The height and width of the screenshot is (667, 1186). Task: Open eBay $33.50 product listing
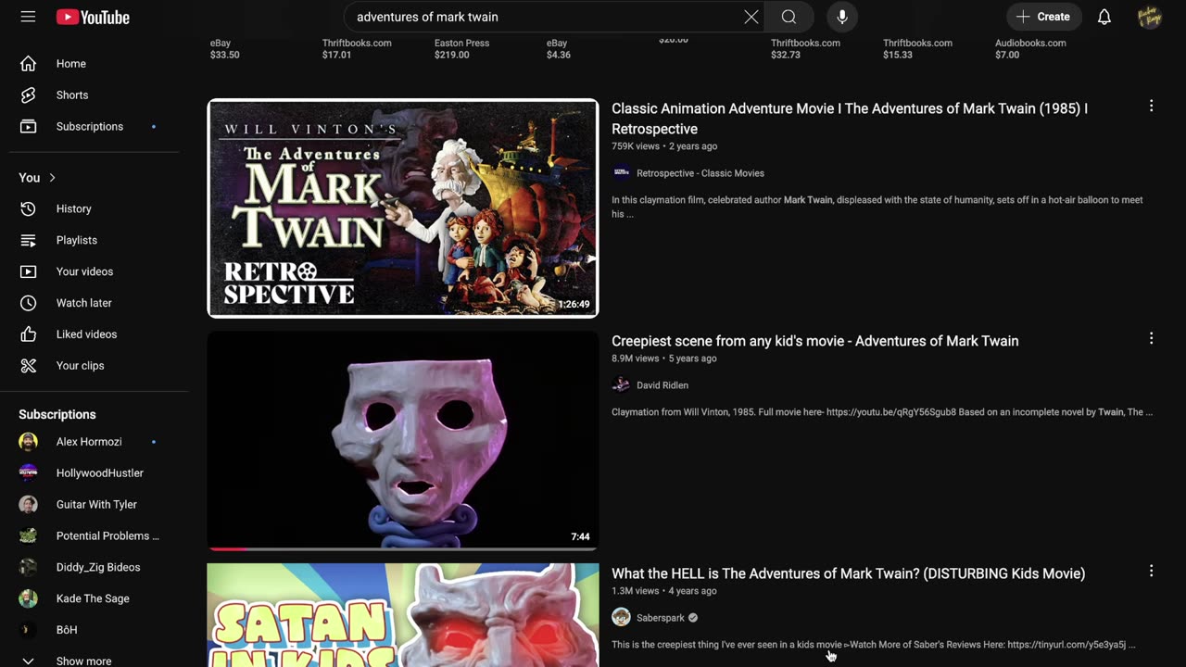[x=225, y=49]
